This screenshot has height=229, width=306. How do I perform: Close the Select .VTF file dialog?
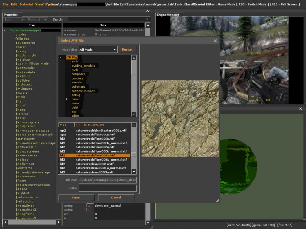coord(215,41)
